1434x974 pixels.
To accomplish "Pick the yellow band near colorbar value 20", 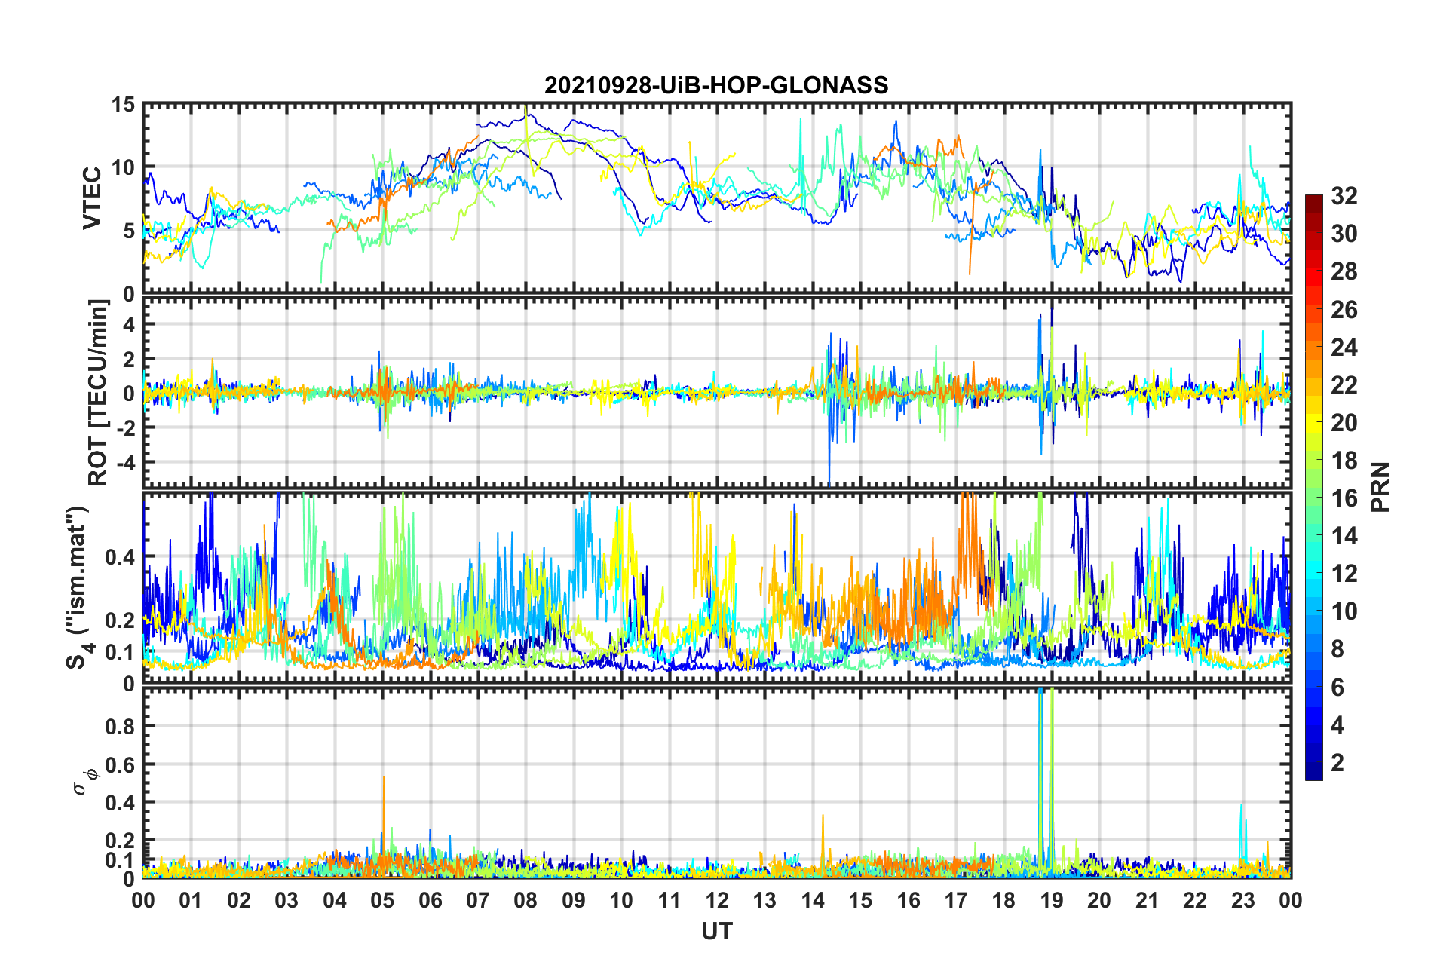I will 1314,422.
